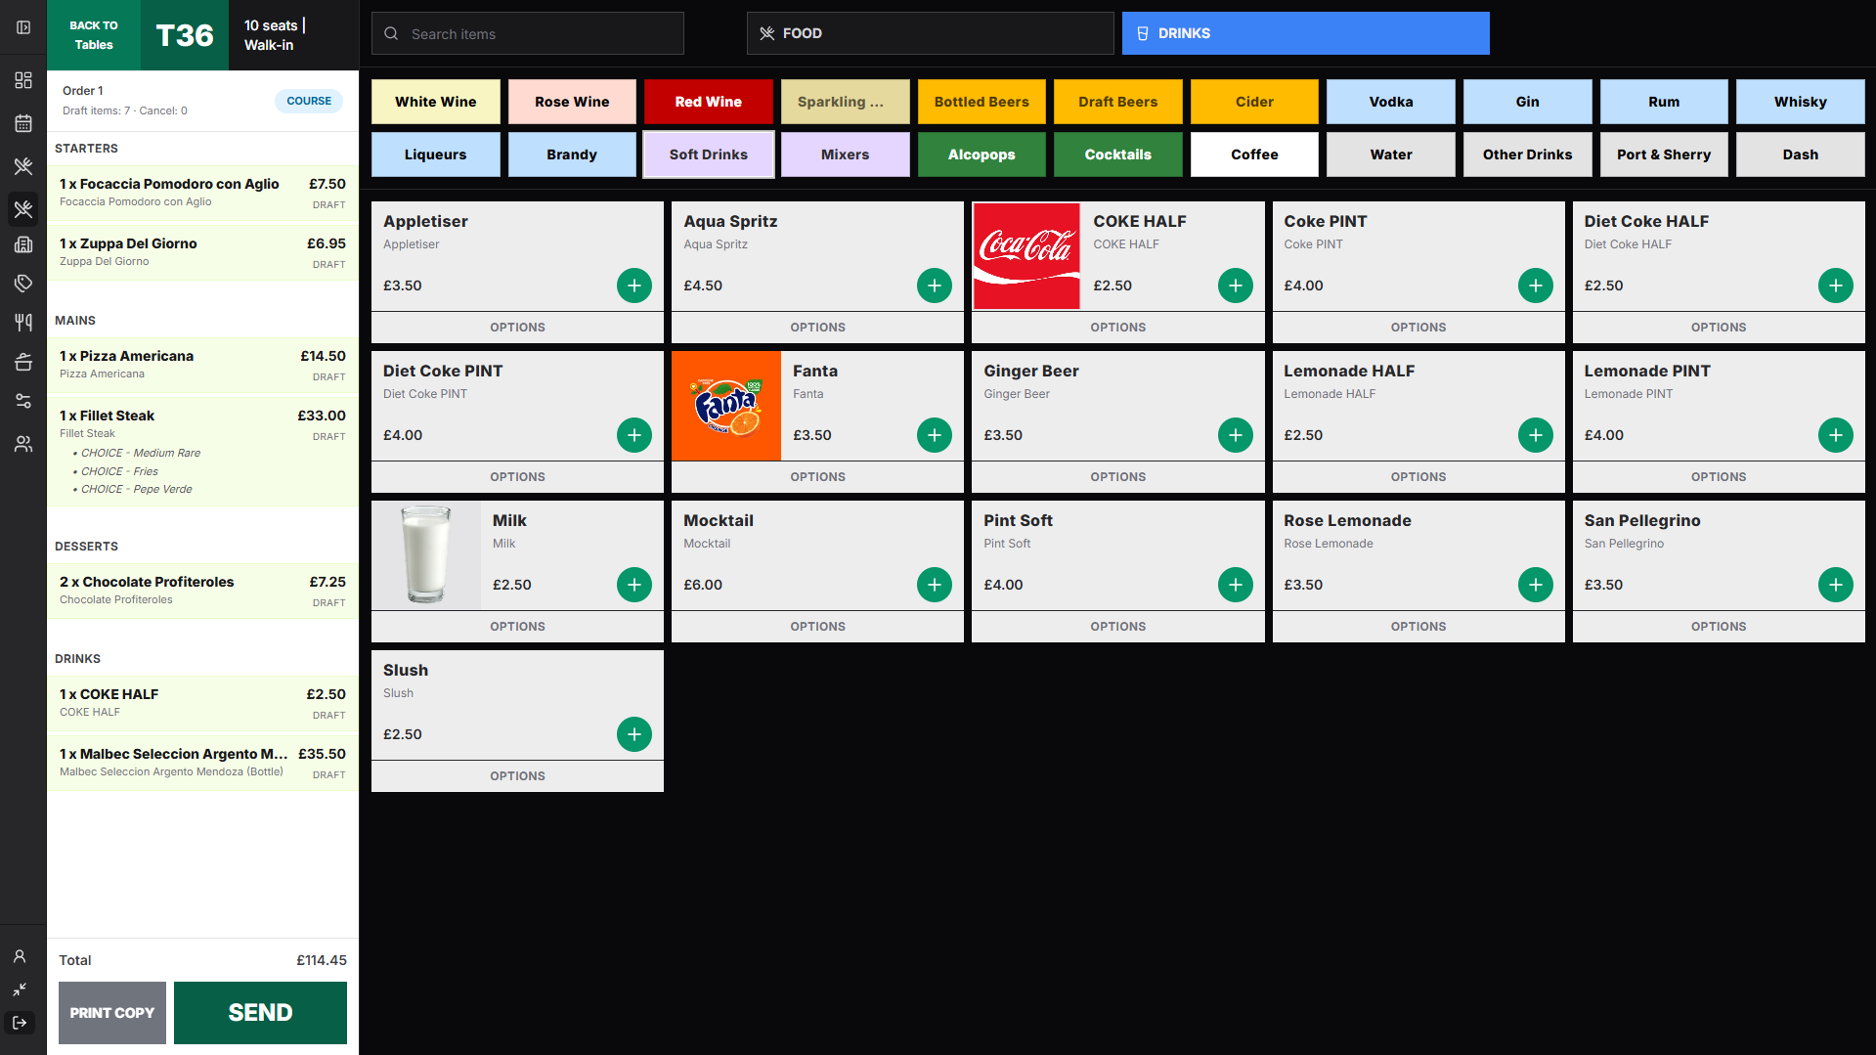Select the Port & Sherry category
Screen dimensions: 1876x1055
[1664, 154]
